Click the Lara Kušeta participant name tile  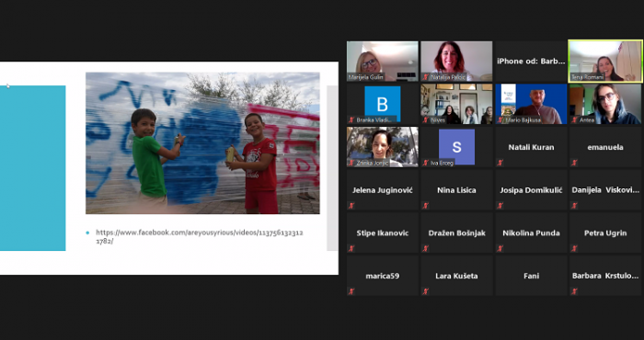click(x=456, y=276)
